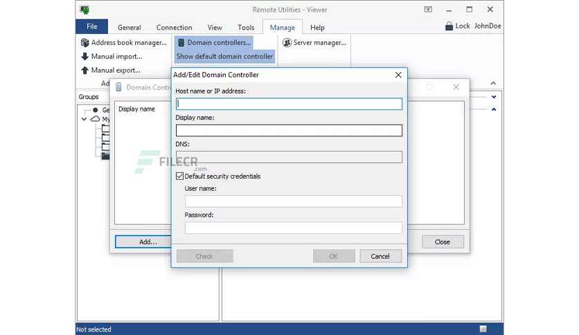The height and width of the screenshot is (335, 579).
Task: Close the Domain Controllers window with X
Action: click(456, 87)
